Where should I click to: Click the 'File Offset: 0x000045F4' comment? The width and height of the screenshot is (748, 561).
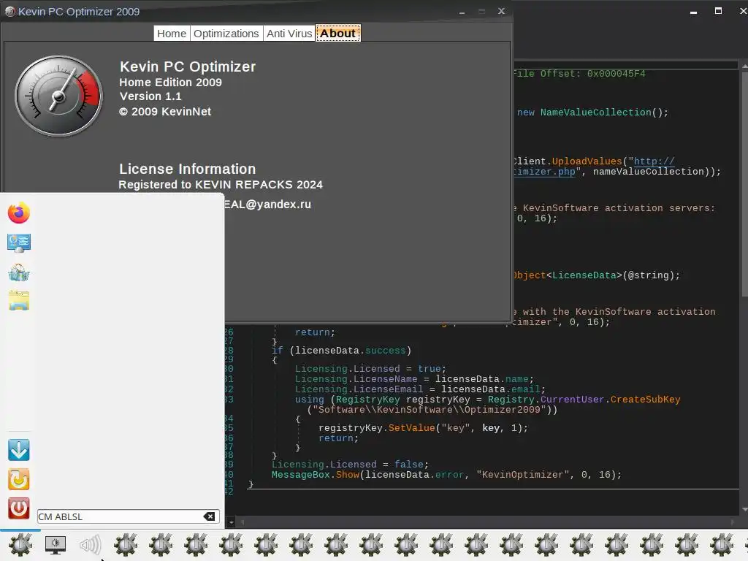click(579, 74)
